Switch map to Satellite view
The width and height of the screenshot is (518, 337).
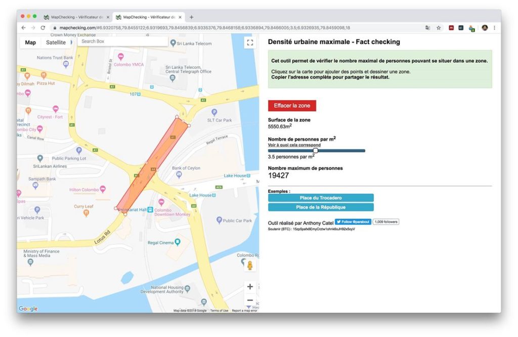point(56,43)
